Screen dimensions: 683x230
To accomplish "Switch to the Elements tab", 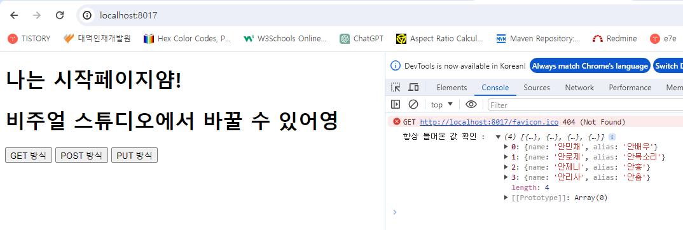I will [452, 88].
